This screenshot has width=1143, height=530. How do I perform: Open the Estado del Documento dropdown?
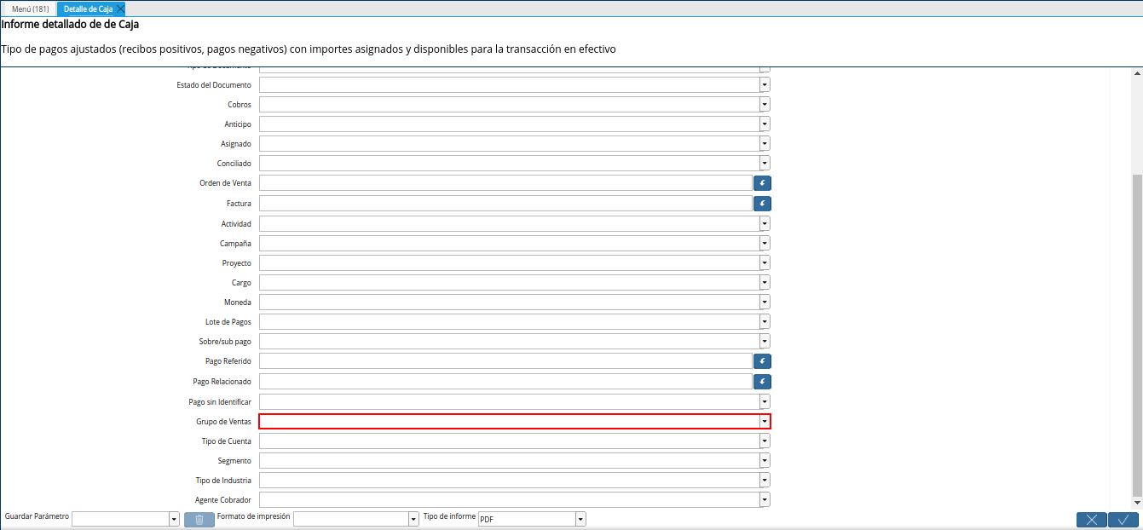pyautogui.click(x=764, y=84)
